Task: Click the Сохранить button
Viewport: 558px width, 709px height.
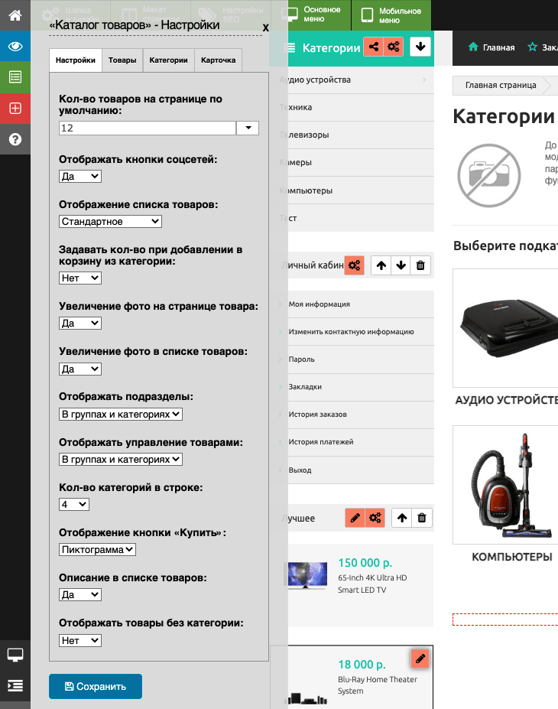Action: [x=96, y=686]
